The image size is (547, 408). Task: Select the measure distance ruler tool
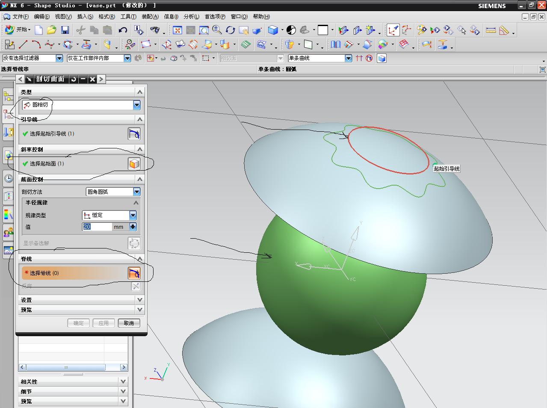click(x=491, y=30)
